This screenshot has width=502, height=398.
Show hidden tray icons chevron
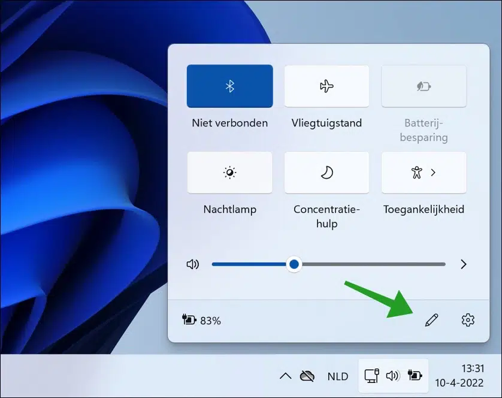[x=285, y=376]
